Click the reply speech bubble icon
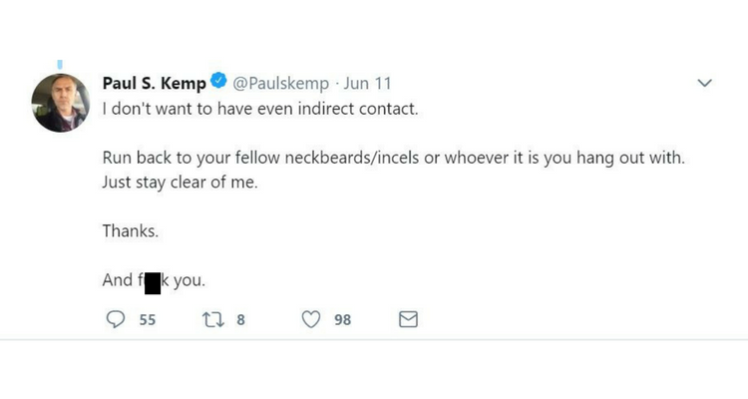748x399 pixels. tap(116, 320)
